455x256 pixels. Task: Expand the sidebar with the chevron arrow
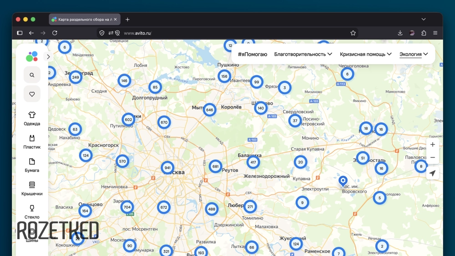[x=49, y=56]
